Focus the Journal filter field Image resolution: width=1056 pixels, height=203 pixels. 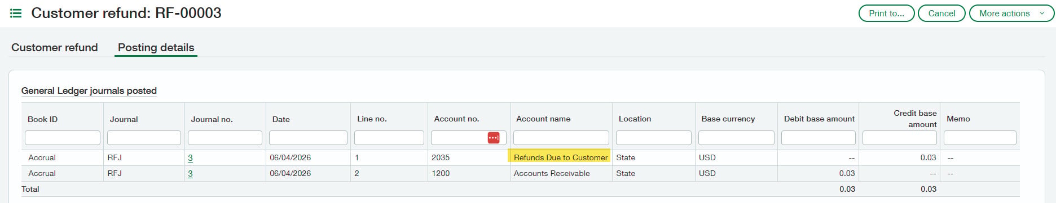[x=144, y=138]
